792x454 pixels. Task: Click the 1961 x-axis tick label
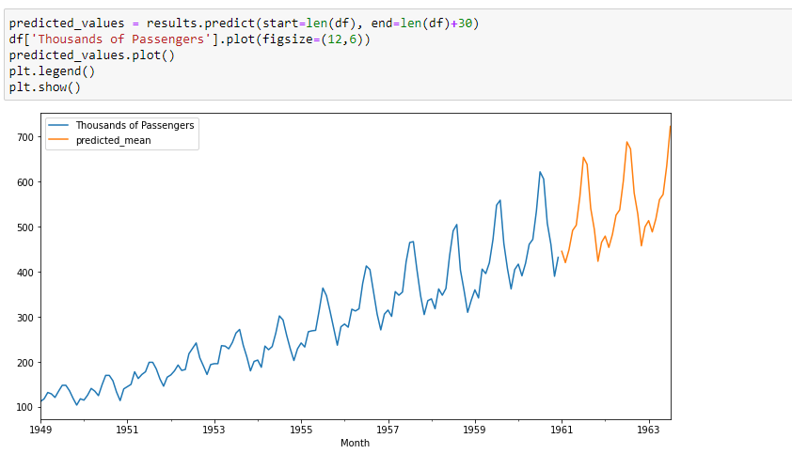562,430
